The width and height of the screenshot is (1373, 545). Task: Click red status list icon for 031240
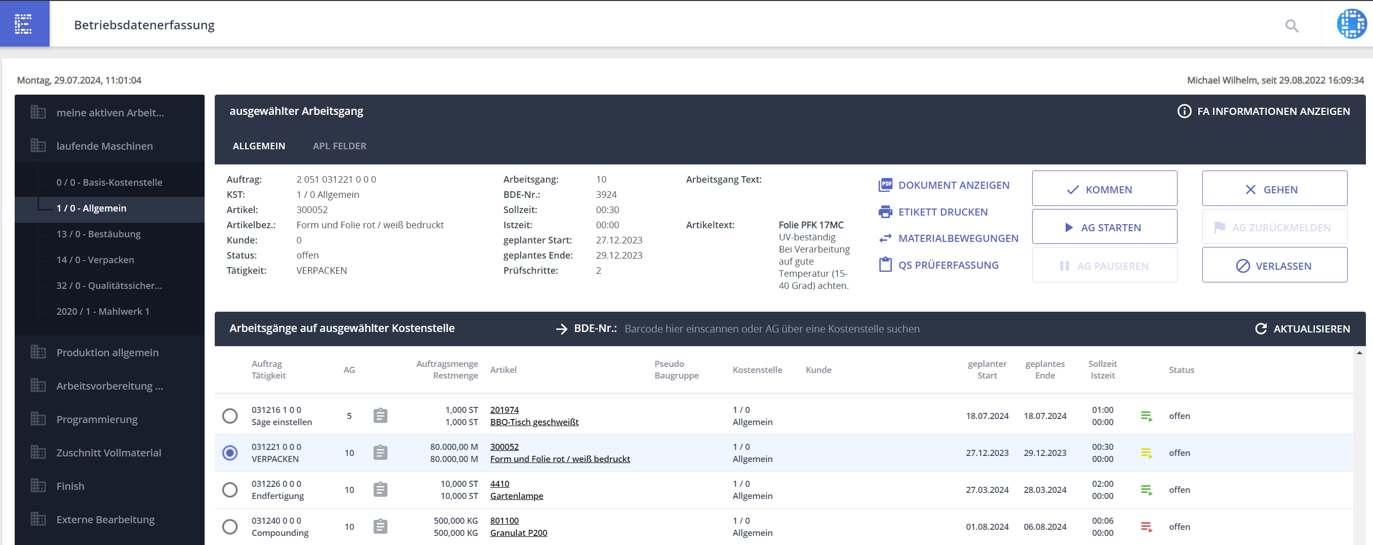(1147, 526)
